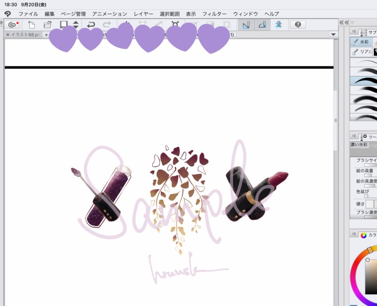The height and width of the screenshot is (306, 377).
Task: Collapse the outer right palette dock
Action: [346, 23]
